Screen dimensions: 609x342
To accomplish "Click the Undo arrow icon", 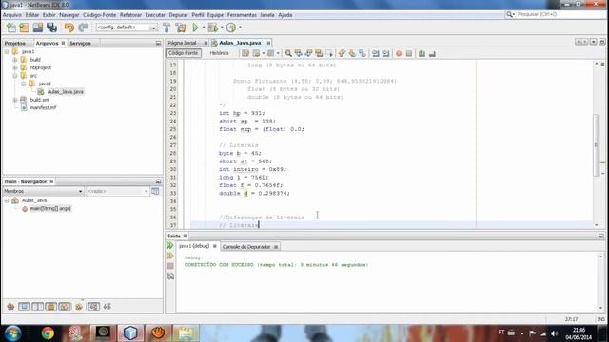I will coord(69,28).
